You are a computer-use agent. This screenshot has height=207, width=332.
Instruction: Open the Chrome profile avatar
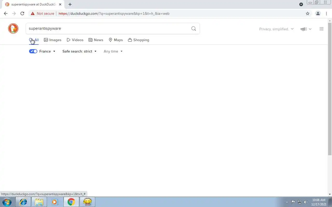pyautogui.click(x=318, y=13)
